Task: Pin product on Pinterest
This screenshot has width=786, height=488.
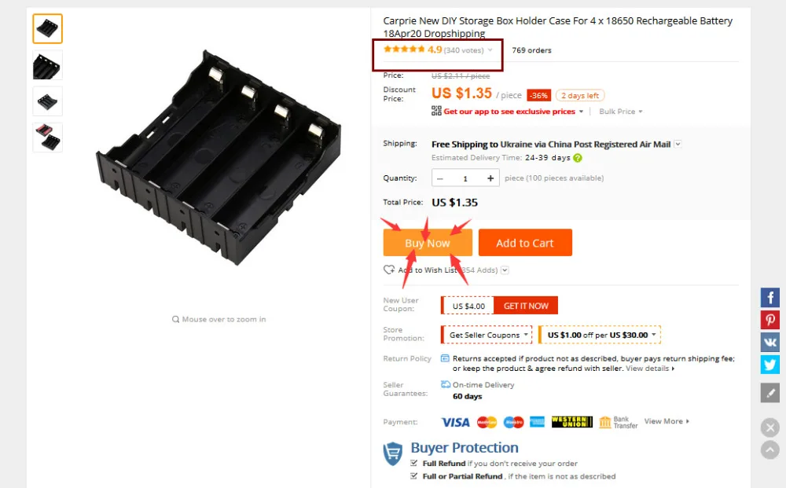Action: (x=770, y=320)
